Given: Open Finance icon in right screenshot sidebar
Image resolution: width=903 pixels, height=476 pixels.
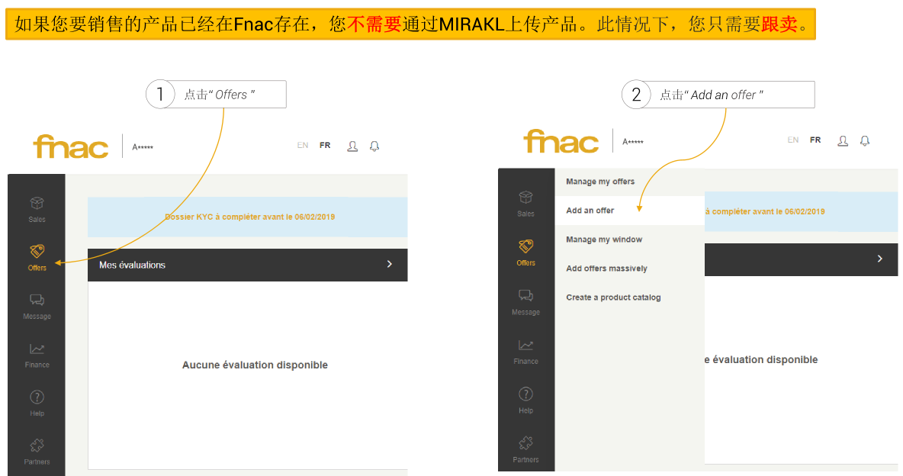Looking at the screenshot, I should 525,346.
